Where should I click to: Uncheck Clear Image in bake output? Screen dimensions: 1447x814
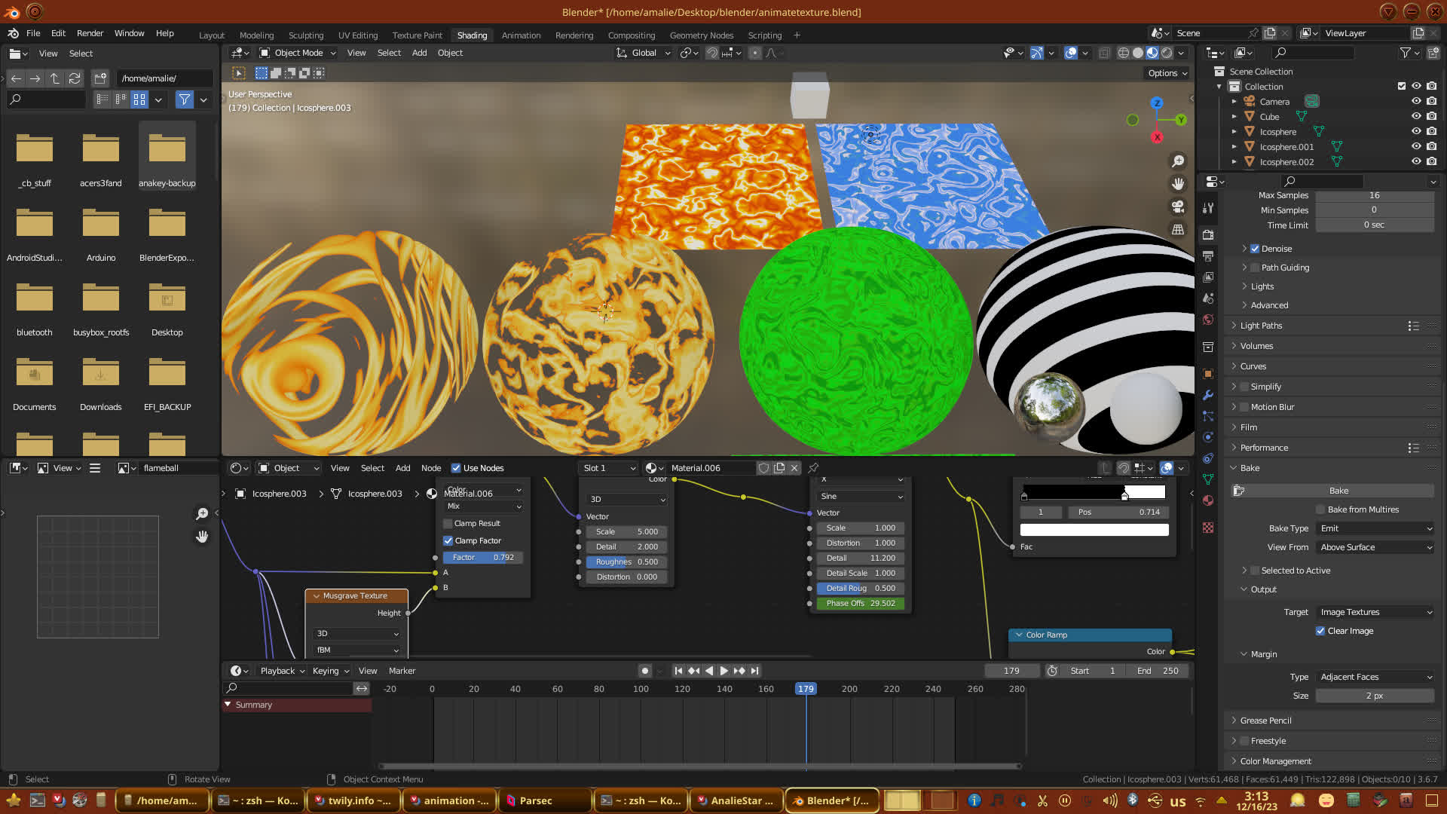1320,631
